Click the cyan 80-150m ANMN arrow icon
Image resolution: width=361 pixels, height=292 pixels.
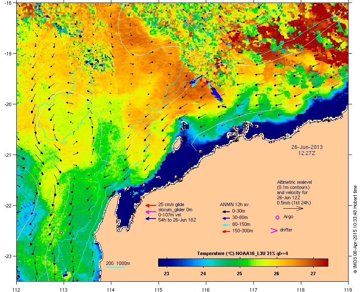226,225
